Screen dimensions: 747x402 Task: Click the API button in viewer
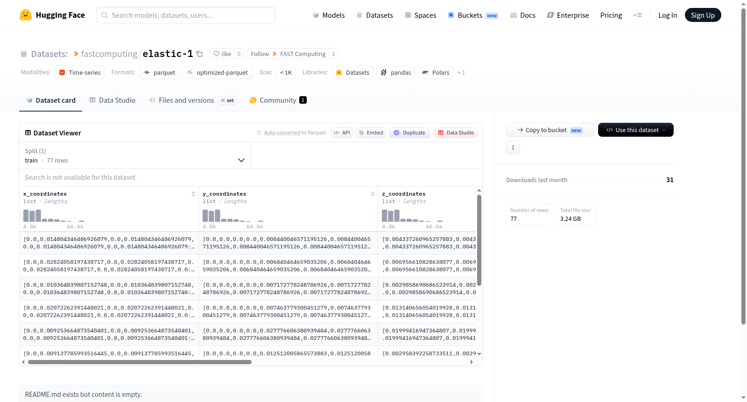(342, 133)
